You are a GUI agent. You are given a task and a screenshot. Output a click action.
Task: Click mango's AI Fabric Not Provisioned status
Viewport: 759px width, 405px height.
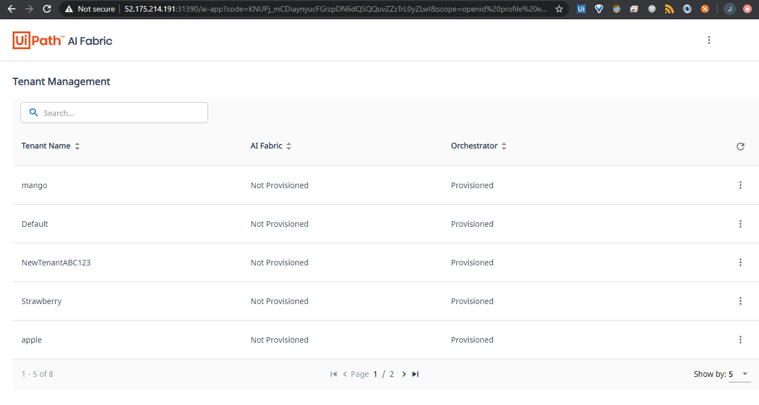point(279,185)
